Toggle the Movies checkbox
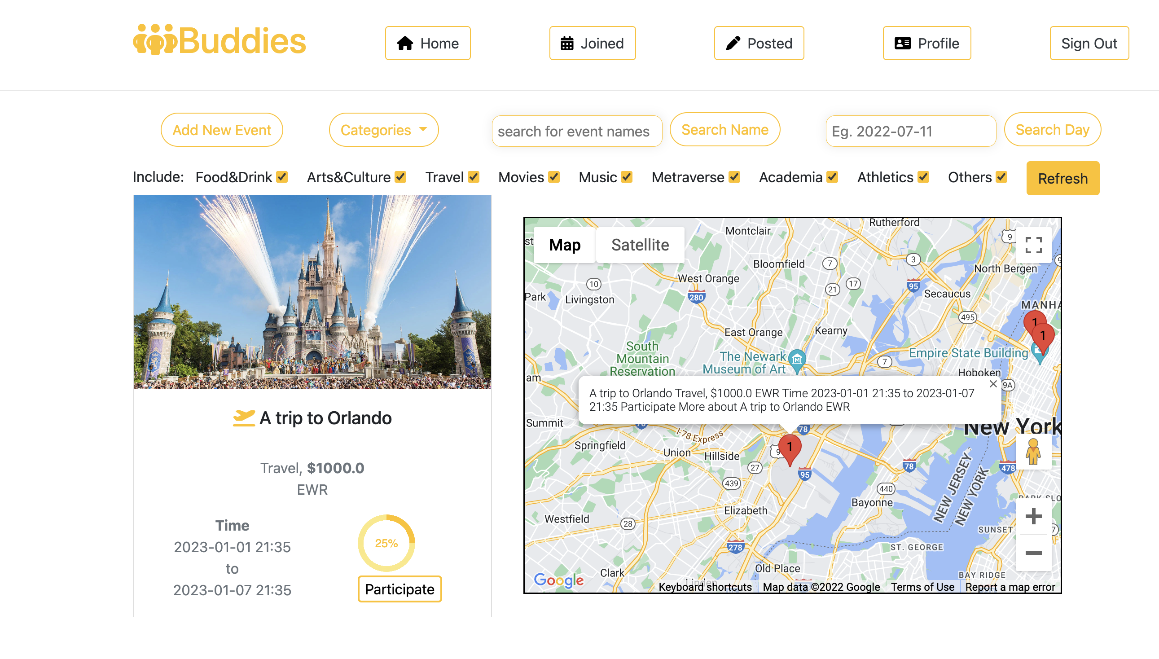 click(x=554, y=177)
